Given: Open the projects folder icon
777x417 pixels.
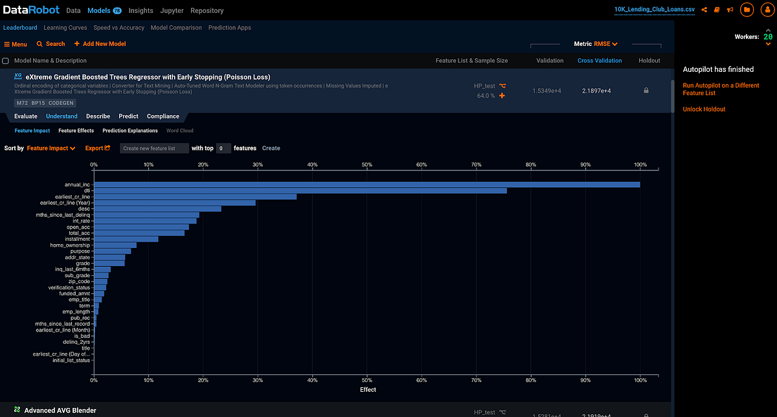Looking at the screenshot, I should 747,10.
